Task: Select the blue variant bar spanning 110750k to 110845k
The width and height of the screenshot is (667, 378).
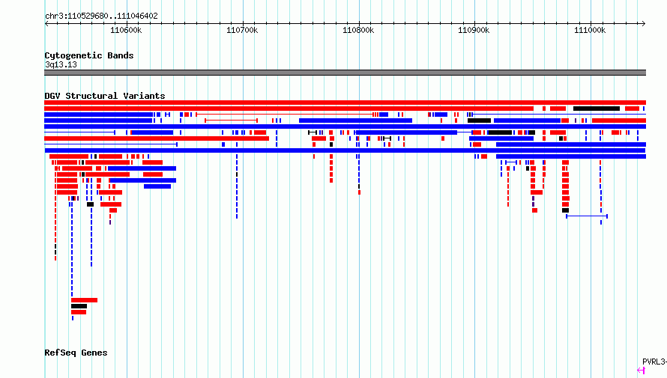Action: [356, 121]
